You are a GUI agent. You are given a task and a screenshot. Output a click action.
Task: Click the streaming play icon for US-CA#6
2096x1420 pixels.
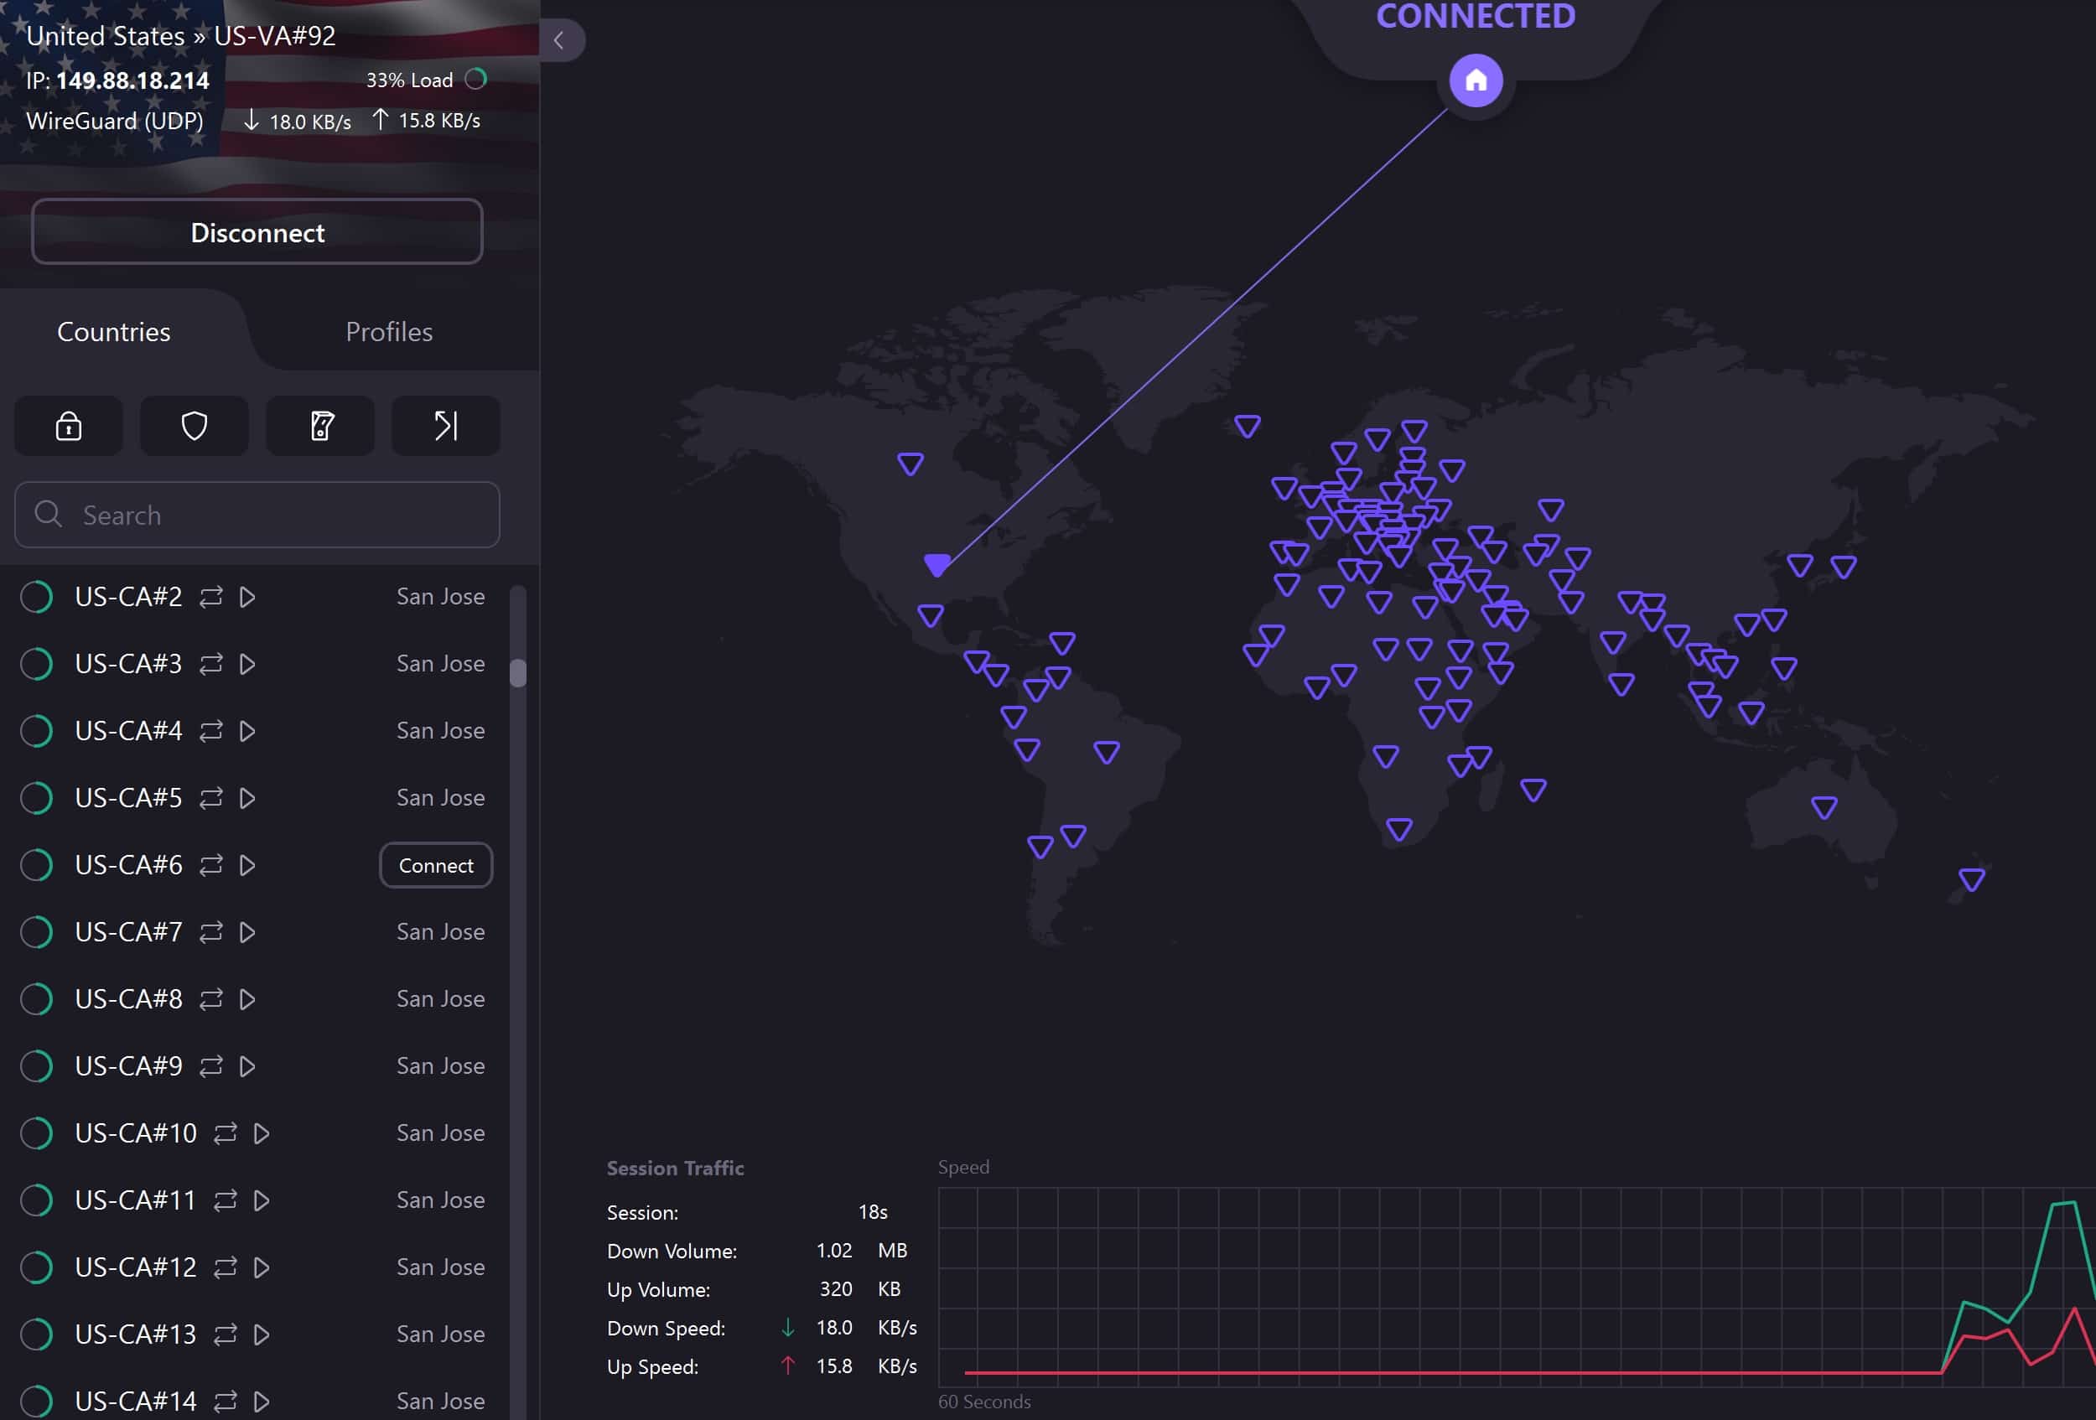point(247,864)
